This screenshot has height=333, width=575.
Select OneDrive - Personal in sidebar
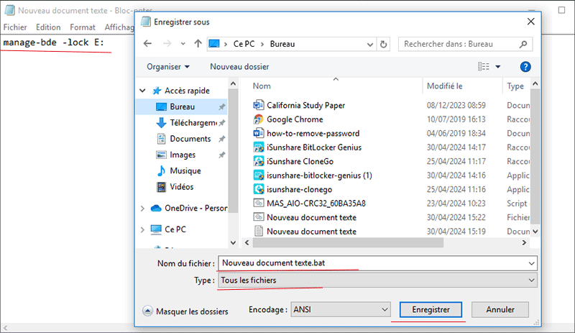[195, 208]
